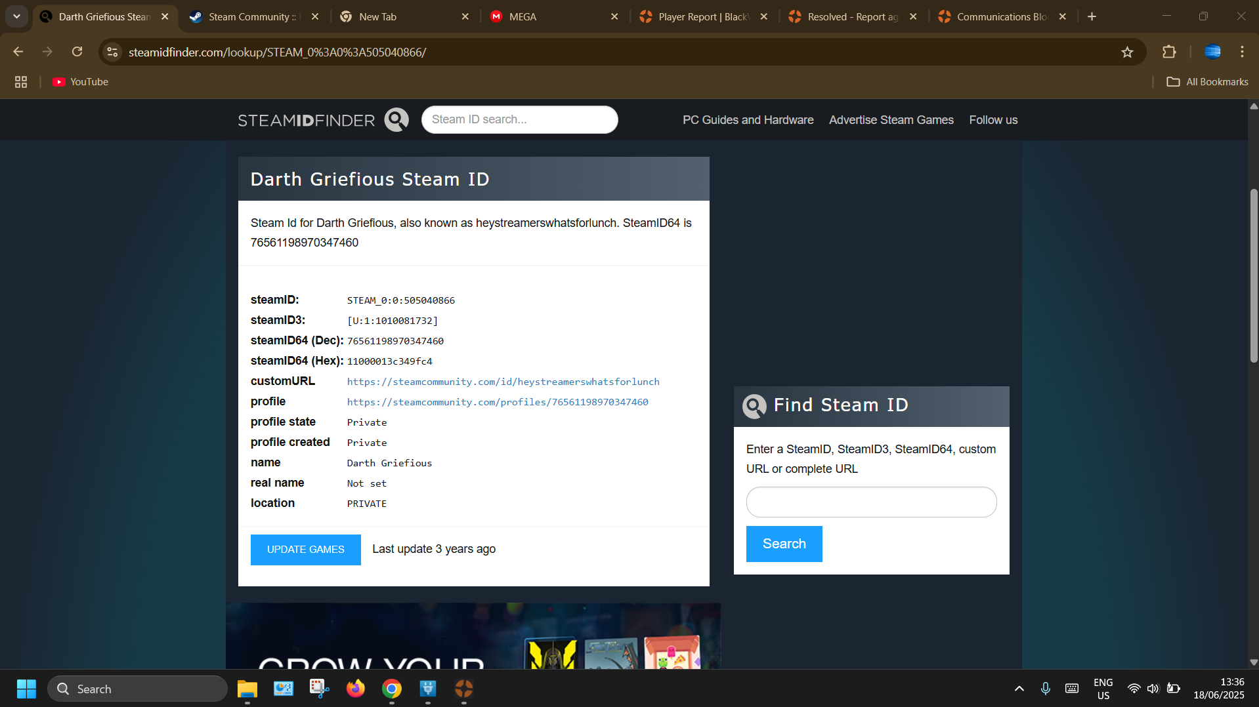The width and height of the screenshot is (1259, 707).
Task: Close the MEGA tab
Action: [x=614, y=16]
